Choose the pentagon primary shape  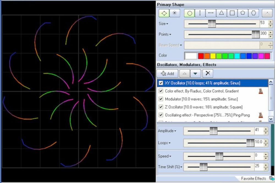[243, 13]
